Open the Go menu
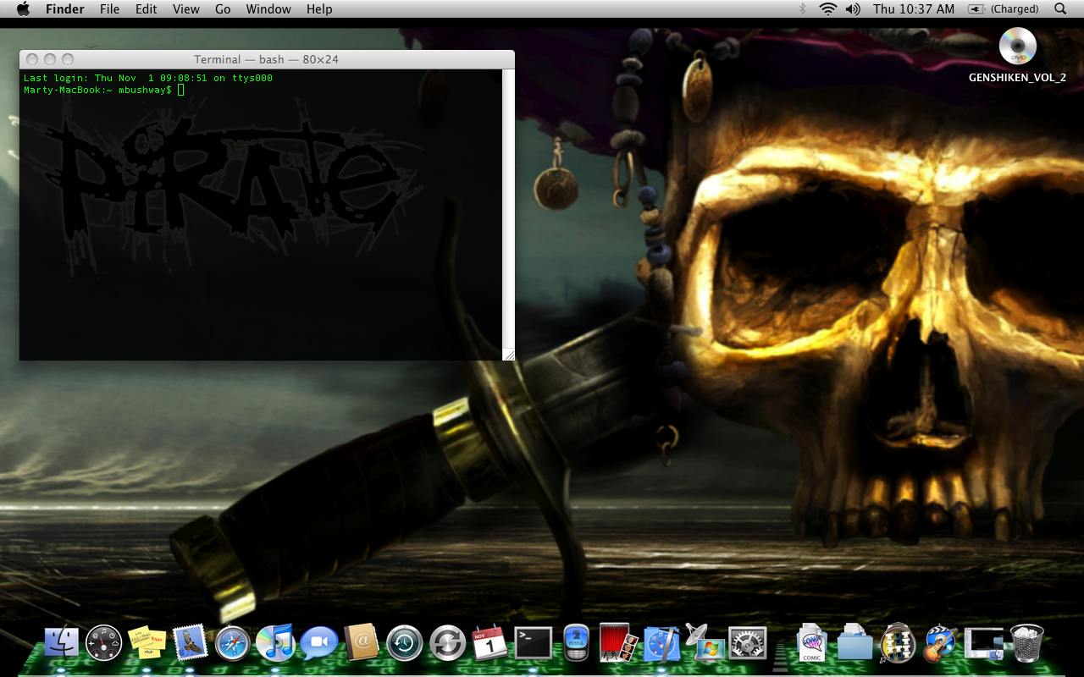The height and width of the screenshot is (677, 1084). tap(223, 9)
